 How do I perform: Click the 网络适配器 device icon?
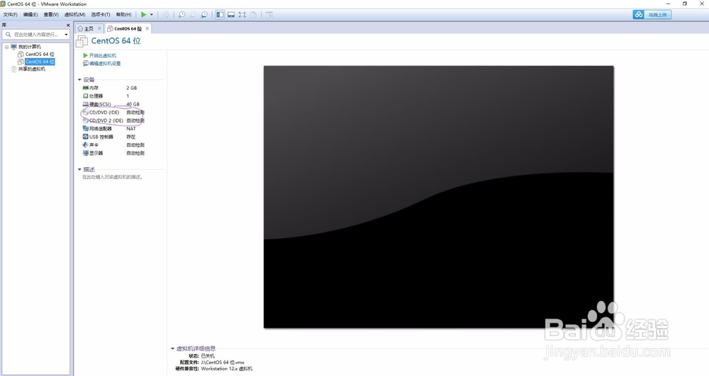point(86,129)
